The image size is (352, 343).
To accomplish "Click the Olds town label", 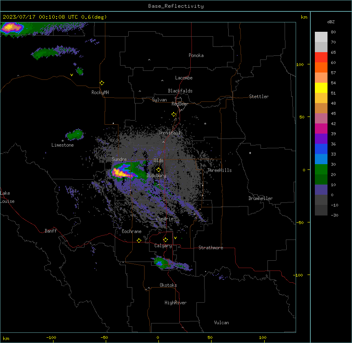I will pyautogui.click(x=158, y=161).
